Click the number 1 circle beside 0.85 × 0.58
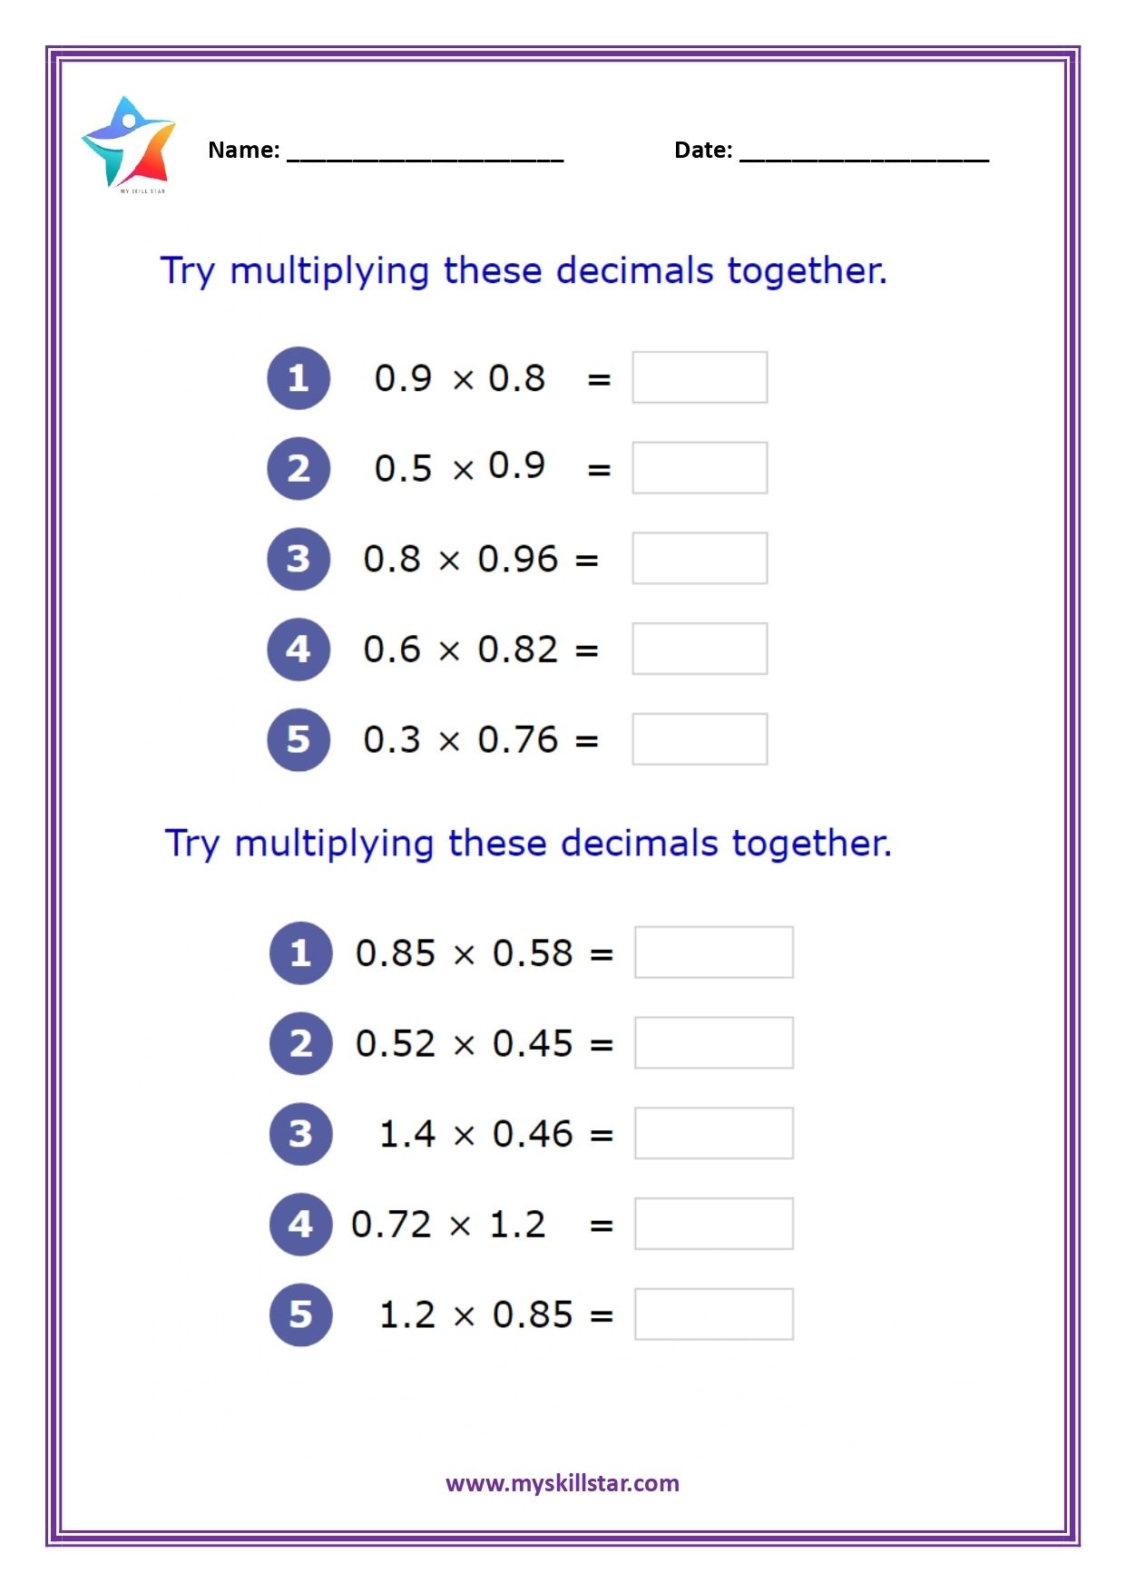 coord(301,952)
